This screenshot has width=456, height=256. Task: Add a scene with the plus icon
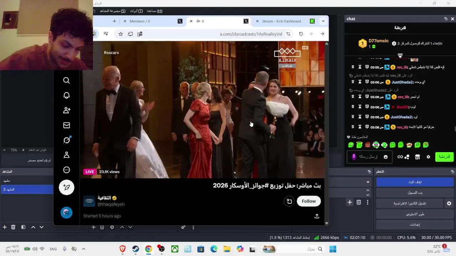(5, 227)
